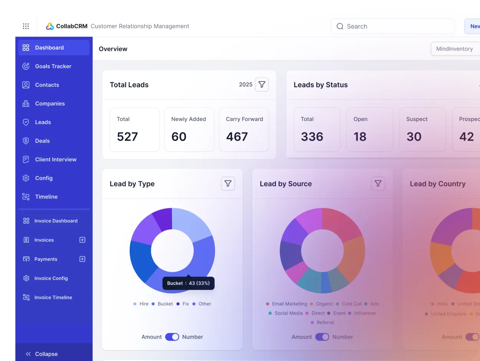The height and width of the screenshot is (361, 480).
Task: Click into the Search field
Action: 392,26
